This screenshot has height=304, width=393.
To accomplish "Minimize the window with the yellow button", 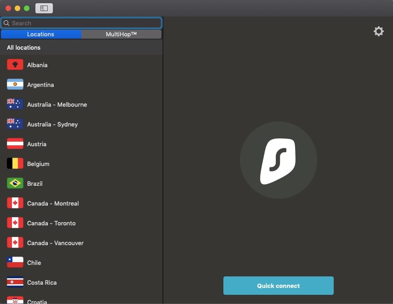I will point(17,8).
